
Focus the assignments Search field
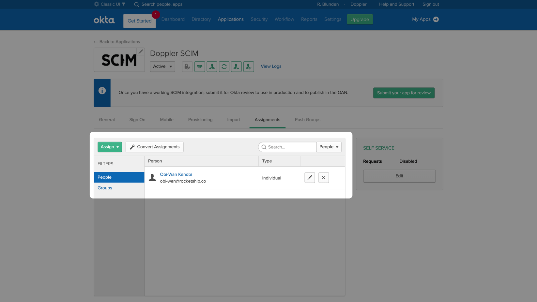tap(287, 147)
